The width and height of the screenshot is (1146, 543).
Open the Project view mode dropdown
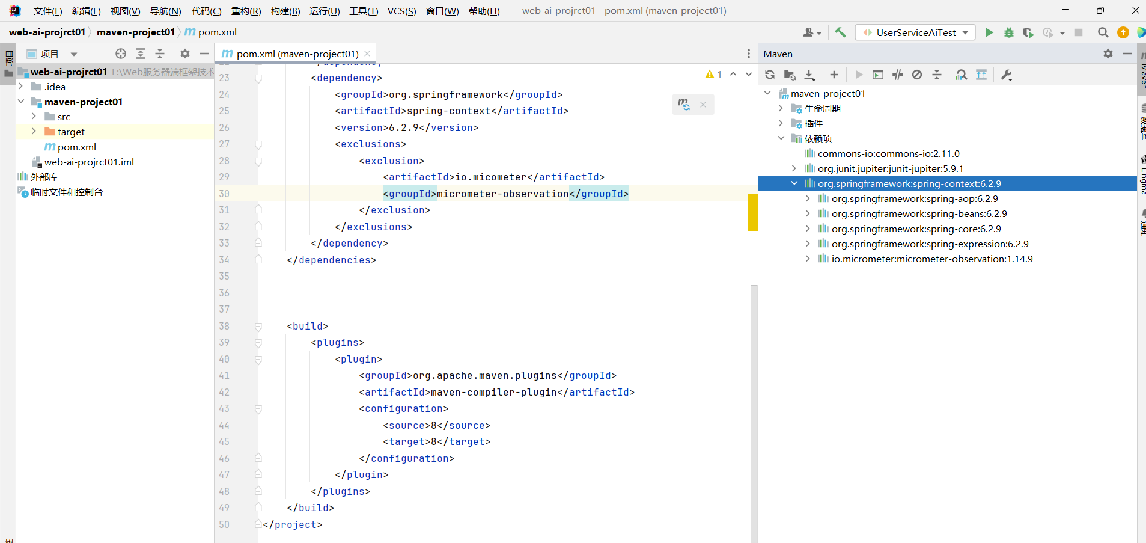[74, 54]
